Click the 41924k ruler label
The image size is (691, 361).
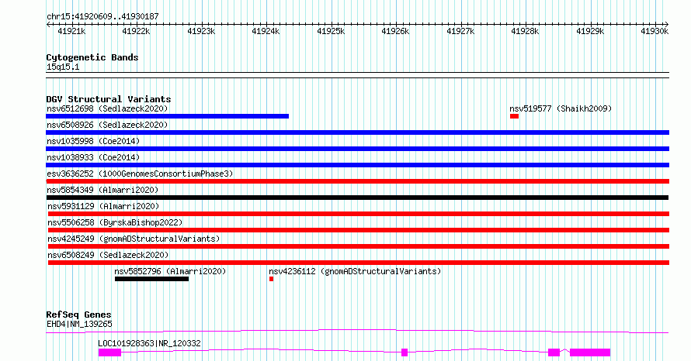(x=266, y=31)
